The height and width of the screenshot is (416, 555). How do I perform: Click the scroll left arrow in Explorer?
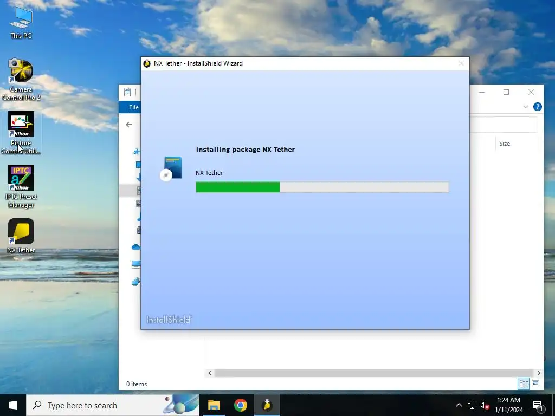click(210, 373)
